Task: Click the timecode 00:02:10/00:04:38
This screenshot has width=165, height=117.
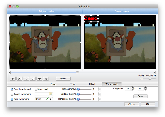Action: [x=147, y=76]
